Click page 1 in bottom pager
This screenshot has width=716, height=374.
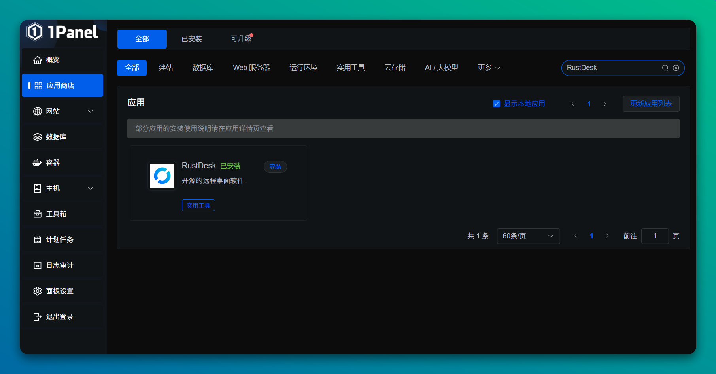point(591,236)
